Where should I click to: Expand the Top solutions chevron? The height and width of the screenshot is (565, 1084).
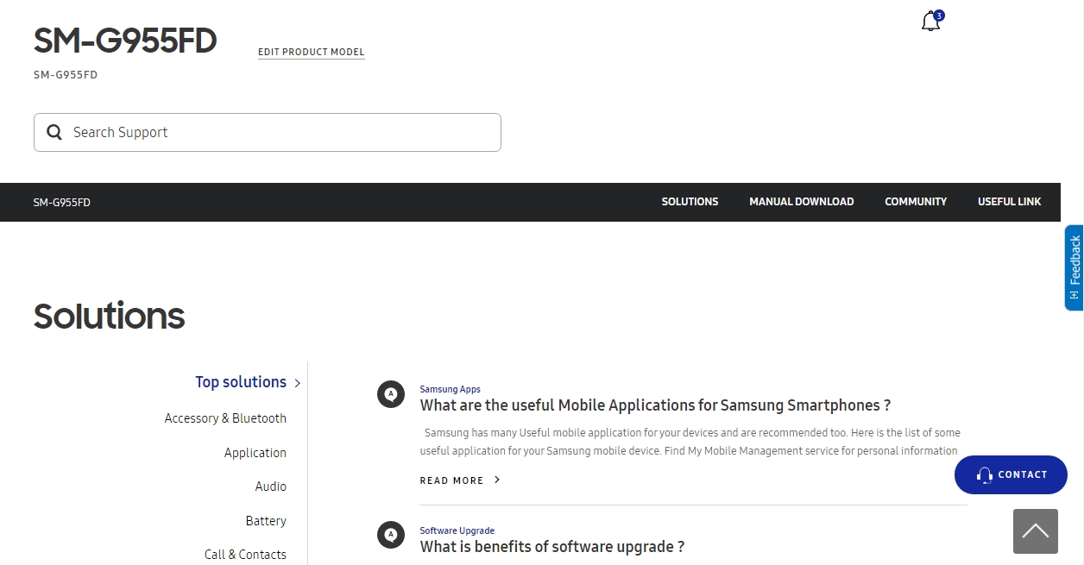click(x=298, y=383)
